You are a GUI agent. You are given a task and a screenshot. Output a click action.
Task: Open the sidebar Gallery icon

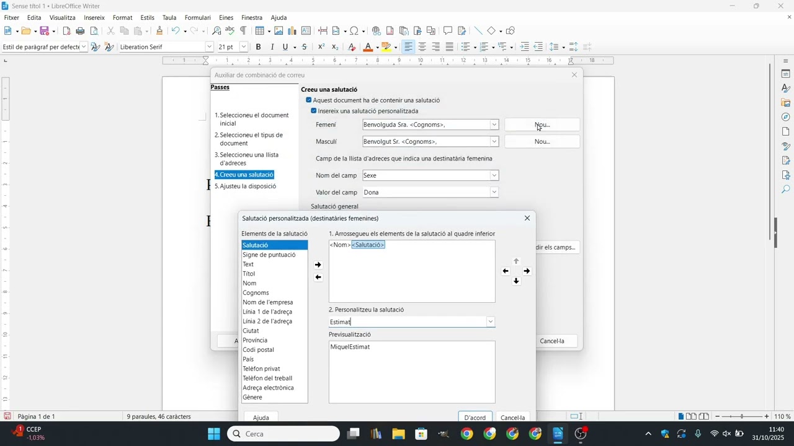[x=785, y=103]
